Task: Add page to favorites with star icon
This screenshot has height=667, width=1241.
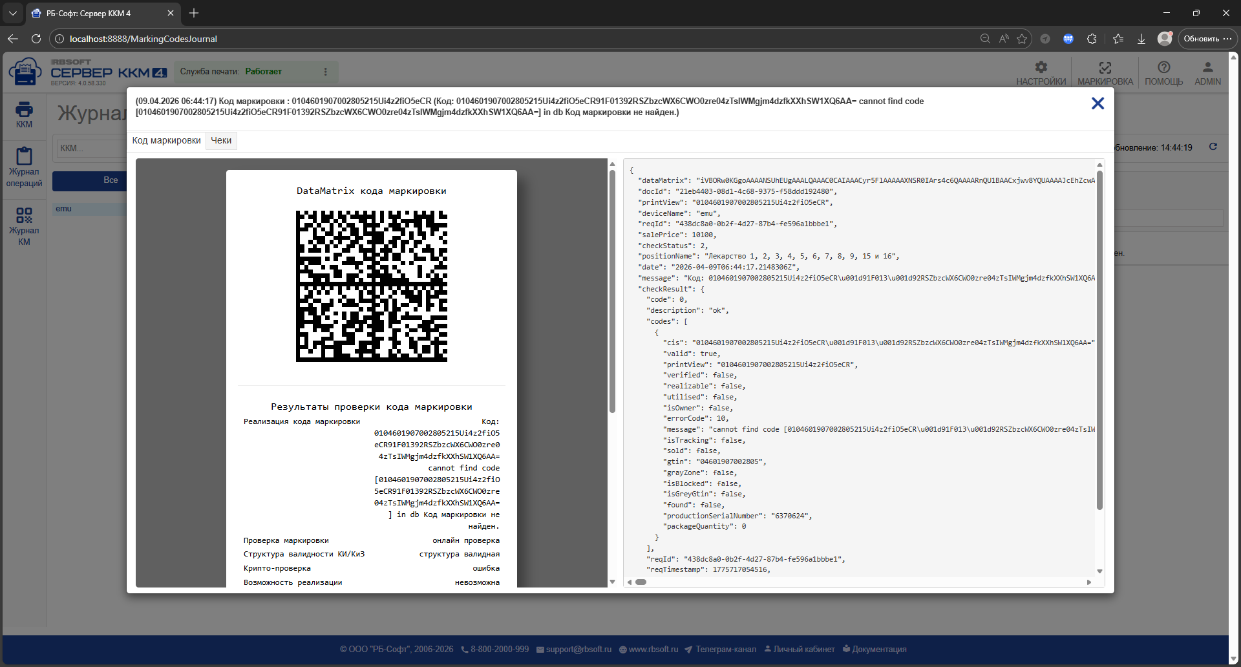Action: pos(1022,39)
